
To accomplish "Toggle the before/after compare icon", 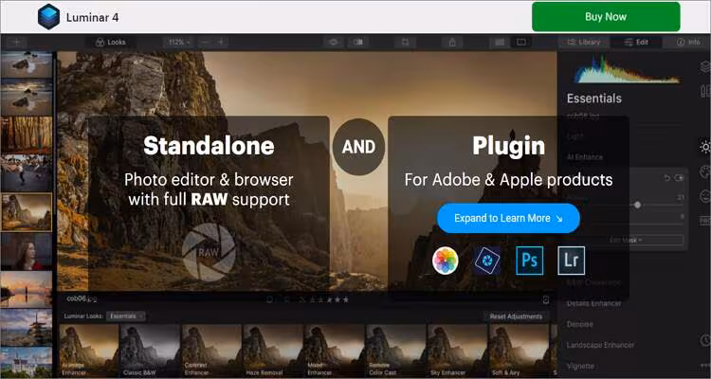I will (358, 42).
